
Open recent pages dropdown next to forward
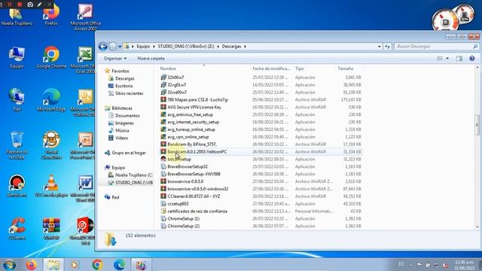(x=120, y=47)
